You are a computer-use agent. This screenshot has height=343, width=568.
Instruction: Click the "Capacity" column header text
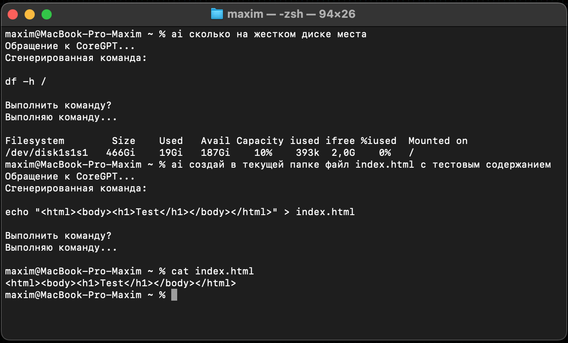click(x=260, y=141)
